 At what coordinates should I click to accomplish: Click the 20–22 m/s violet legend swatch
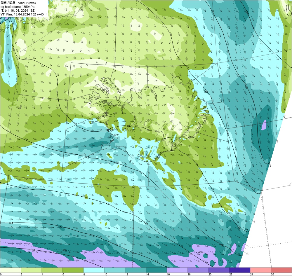[x=219, y=270]
